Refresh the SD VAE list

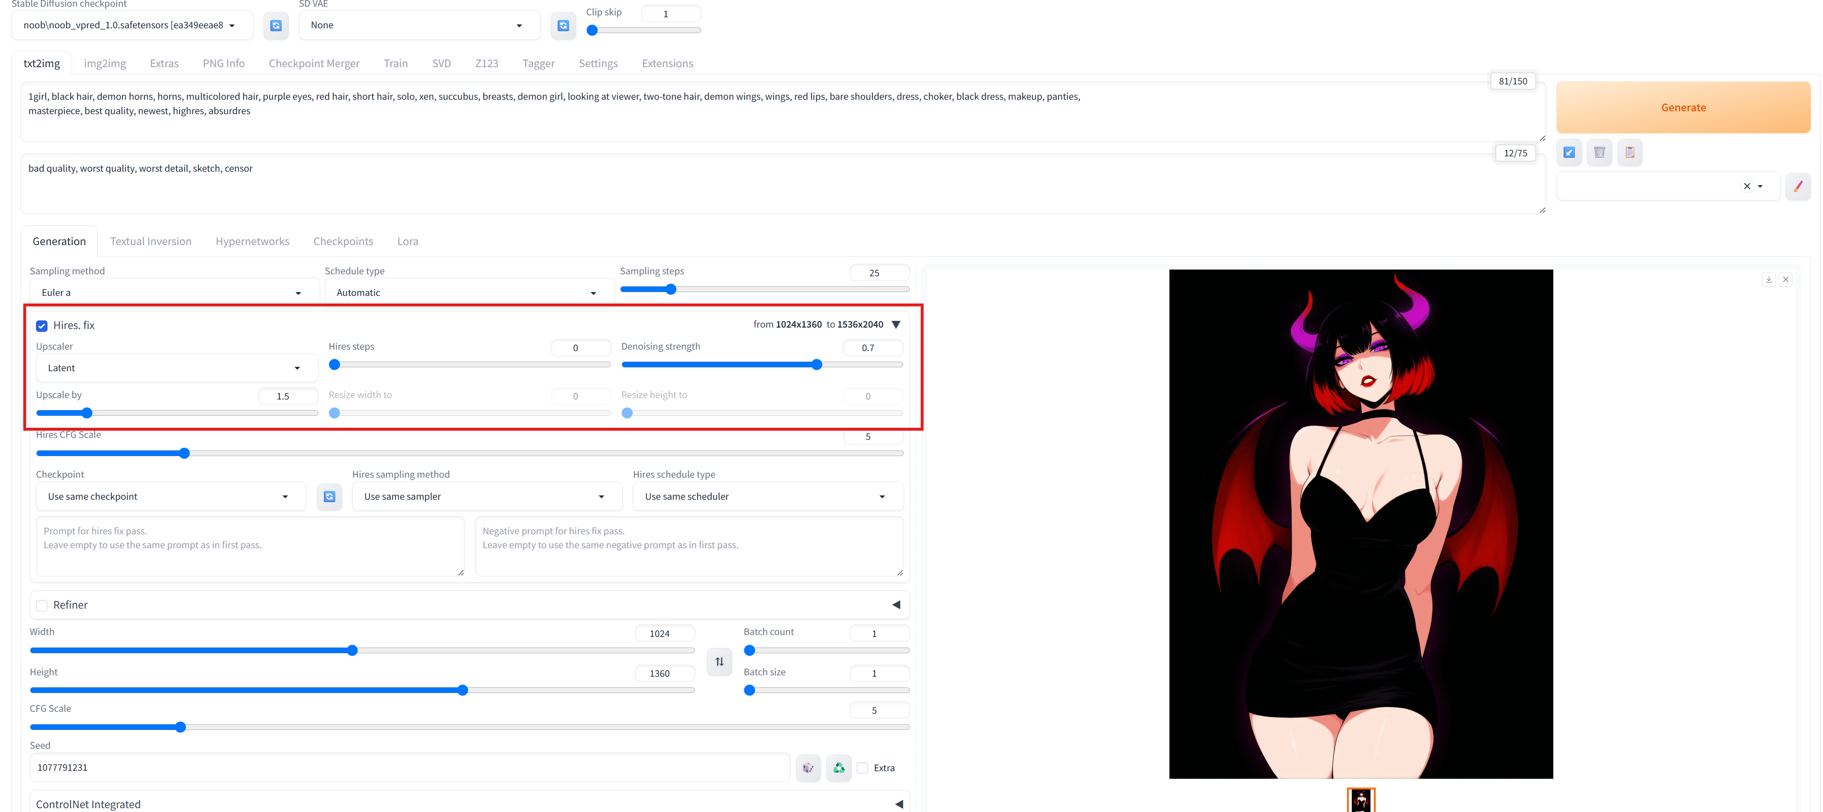562,25
